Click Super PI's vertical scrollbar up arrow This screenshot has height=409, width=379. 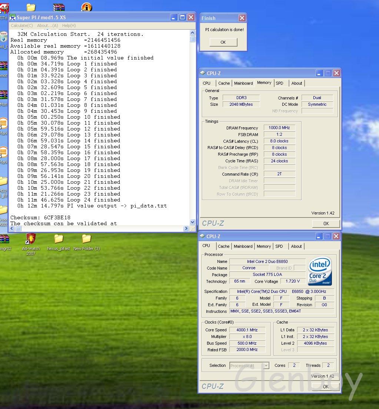[x=192, y=33]
